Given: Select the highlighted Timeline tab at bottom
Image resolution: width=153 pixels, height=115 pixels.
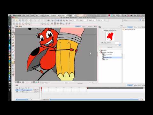Looking at the screenshot, I should [x=130, y=85].
